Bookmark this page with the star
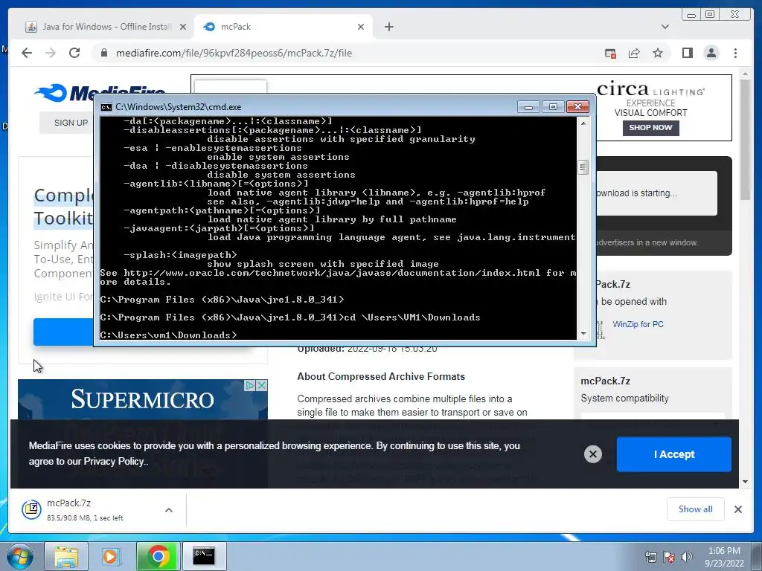Screen dimensions: 762x571 658,53
